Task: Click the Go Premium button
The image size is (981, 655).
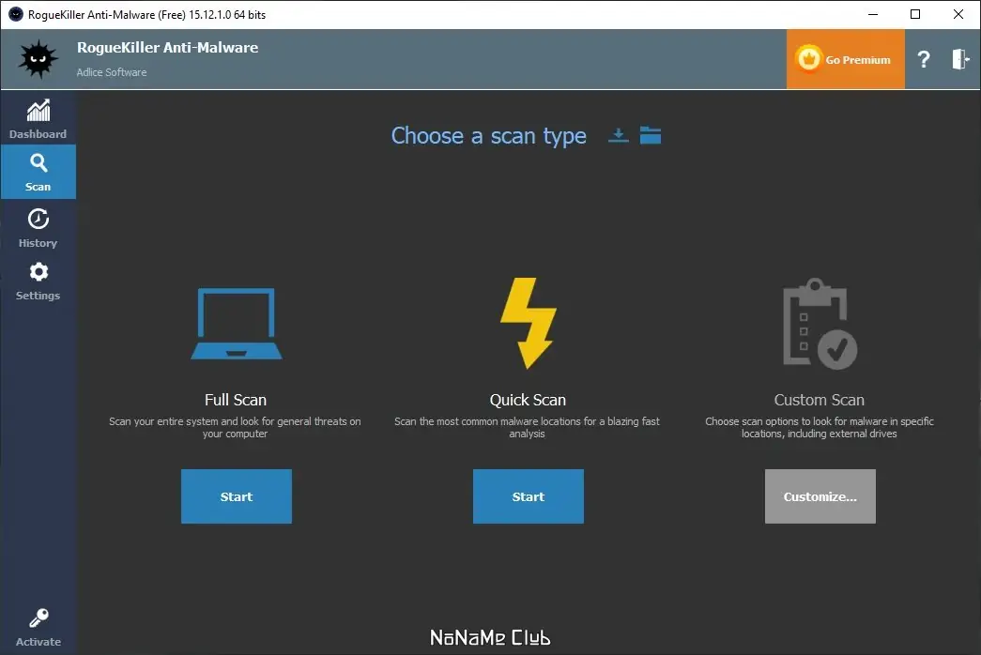Action: click(x=845, y=59)
